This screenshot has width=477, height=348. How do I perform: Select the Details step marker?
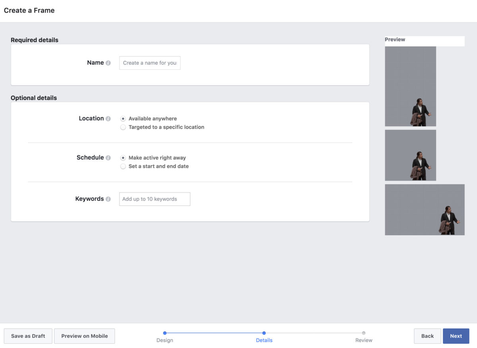click(x=264, y=333)
